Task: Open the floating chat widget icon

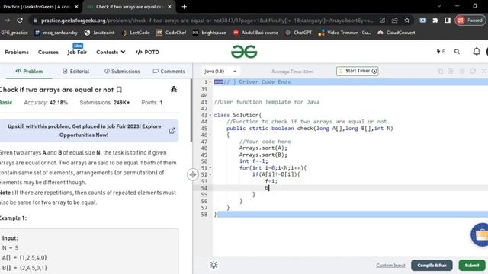Action: point(480,234)
